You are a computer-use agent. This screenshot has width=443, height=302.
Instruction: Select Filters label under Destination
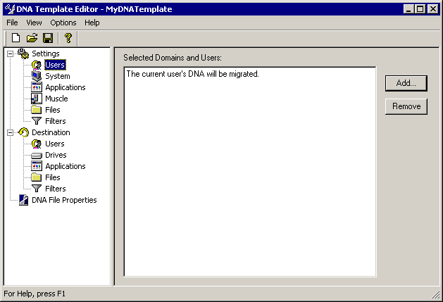click(56, 189)
